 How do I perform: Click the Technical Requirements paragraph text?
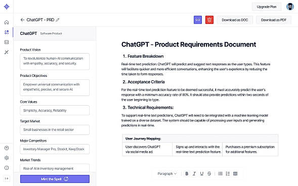(195, 120)
